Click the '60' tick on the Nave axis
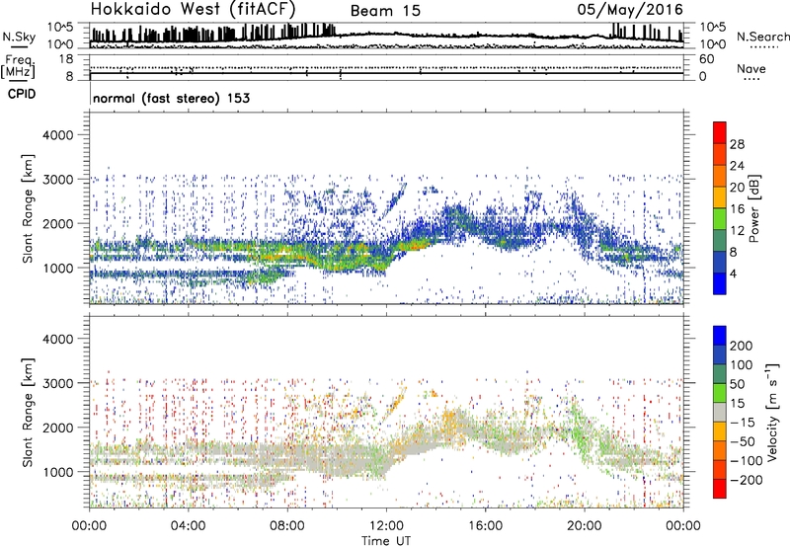 [706, 59]
